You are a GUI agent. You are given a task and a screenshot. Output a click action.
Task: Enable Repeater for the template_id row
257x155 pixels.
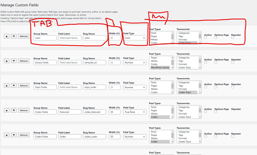coord(232,62)
